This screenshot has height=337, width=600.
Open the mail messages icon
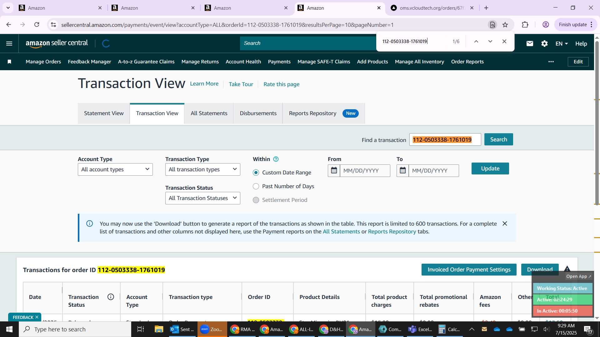(x=530, y=44)
